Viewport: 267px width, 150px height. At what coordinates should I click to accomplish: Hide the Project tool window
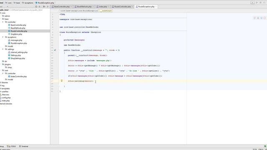click(x=48, y=7)
